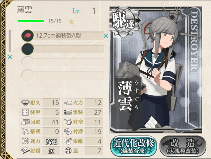
Task: Click the green HP gauge bar
Action: coord(31,21)
